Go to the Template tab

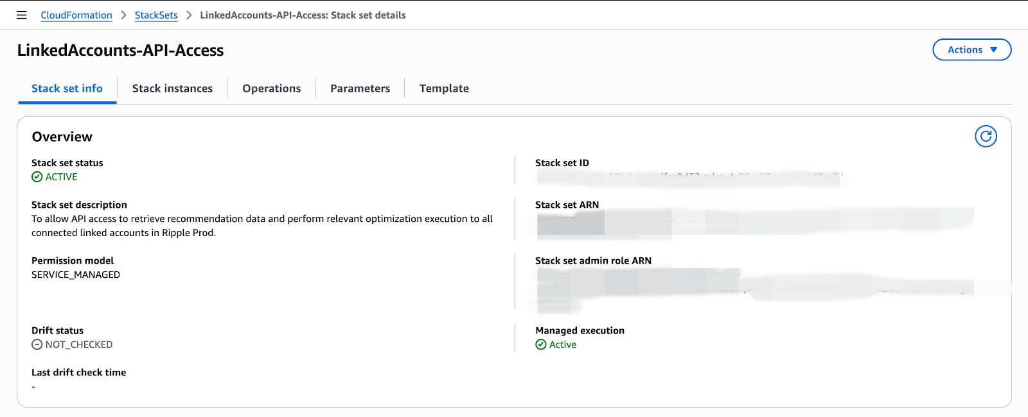click(444, 89)
